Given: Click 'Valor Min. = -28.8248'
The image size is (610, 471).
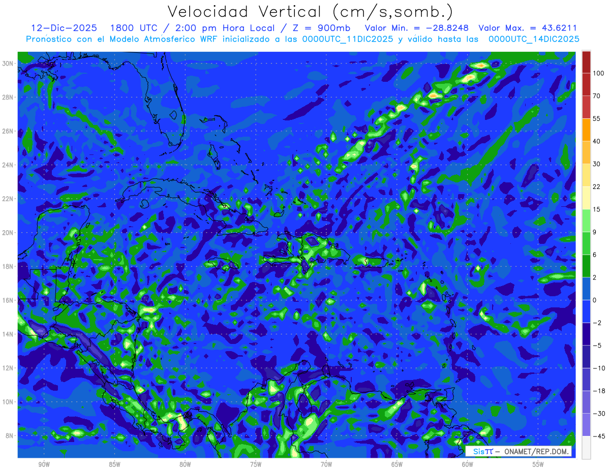Looking at the screenshot, I should point(417,28).
